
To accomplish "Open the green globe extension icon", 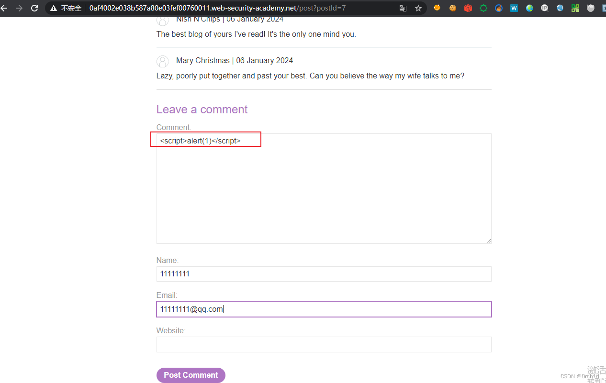I will pos(529,8).
